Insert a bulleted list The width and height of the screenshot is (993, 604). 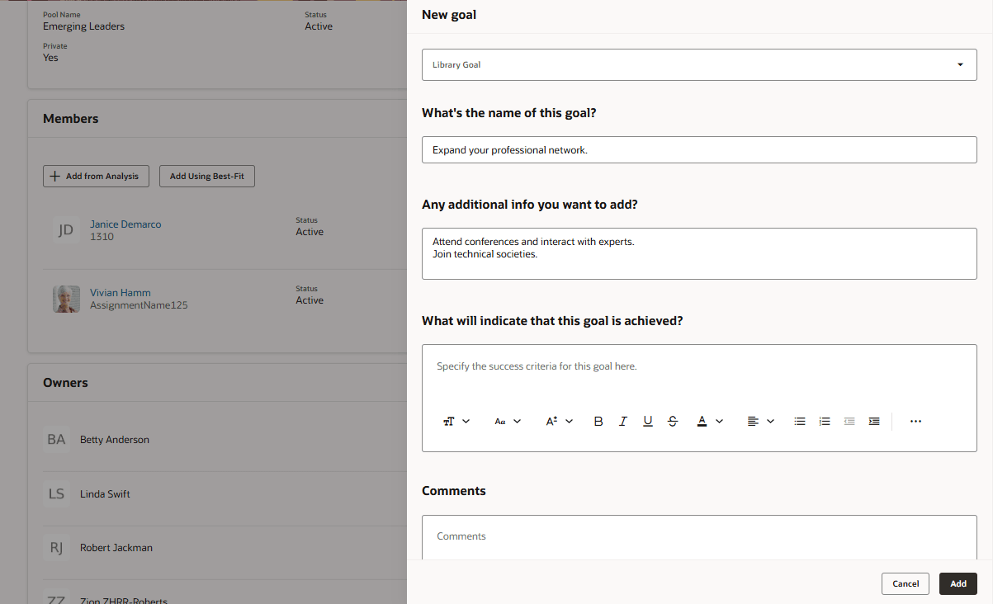click(799, 421)
